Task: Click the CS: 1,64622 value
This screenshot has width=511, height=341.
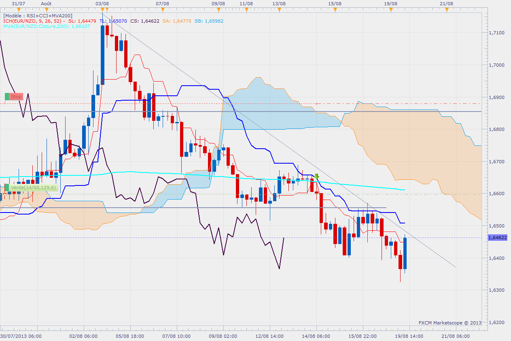Action: pos(145,21)
